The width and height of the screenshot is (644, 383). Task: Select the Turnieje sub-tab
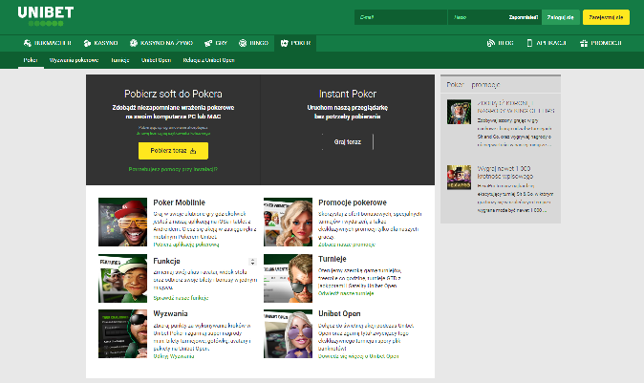coord(120,60)
